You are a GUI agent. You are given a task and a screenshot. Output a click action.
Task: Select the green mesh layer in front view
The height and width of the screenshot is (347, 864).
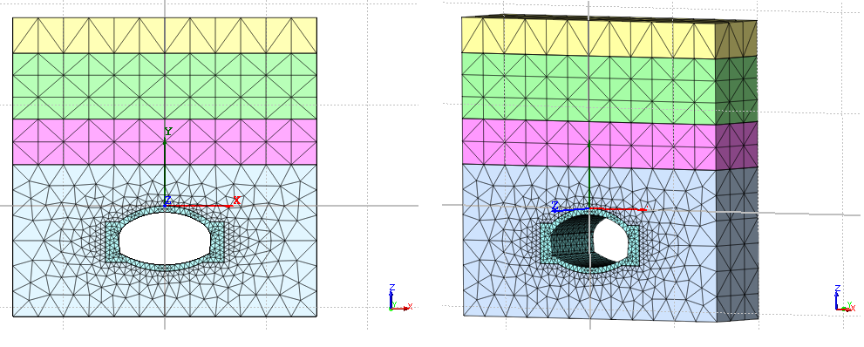coord(165,86)
